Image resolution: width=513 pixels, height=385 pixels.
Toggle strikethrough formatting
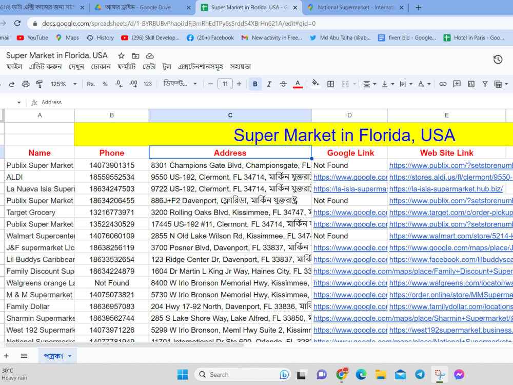pos(283,84)
